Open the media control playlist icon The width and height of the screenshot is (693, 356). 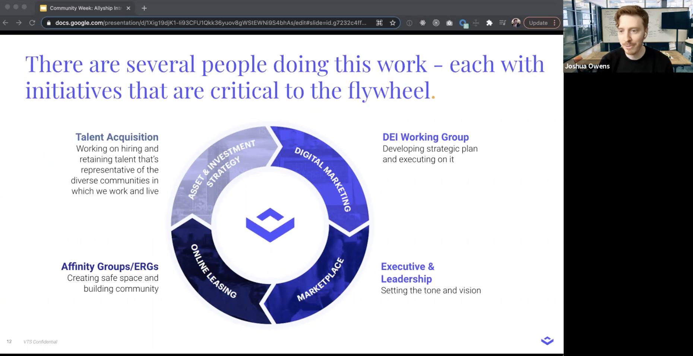502,23
